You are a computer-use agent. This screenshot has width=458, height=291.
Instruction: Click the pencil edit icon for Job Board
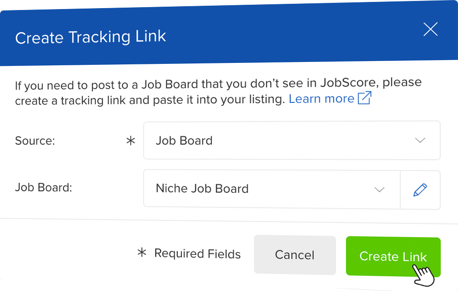pyautogui.click(x=420, y=190)
